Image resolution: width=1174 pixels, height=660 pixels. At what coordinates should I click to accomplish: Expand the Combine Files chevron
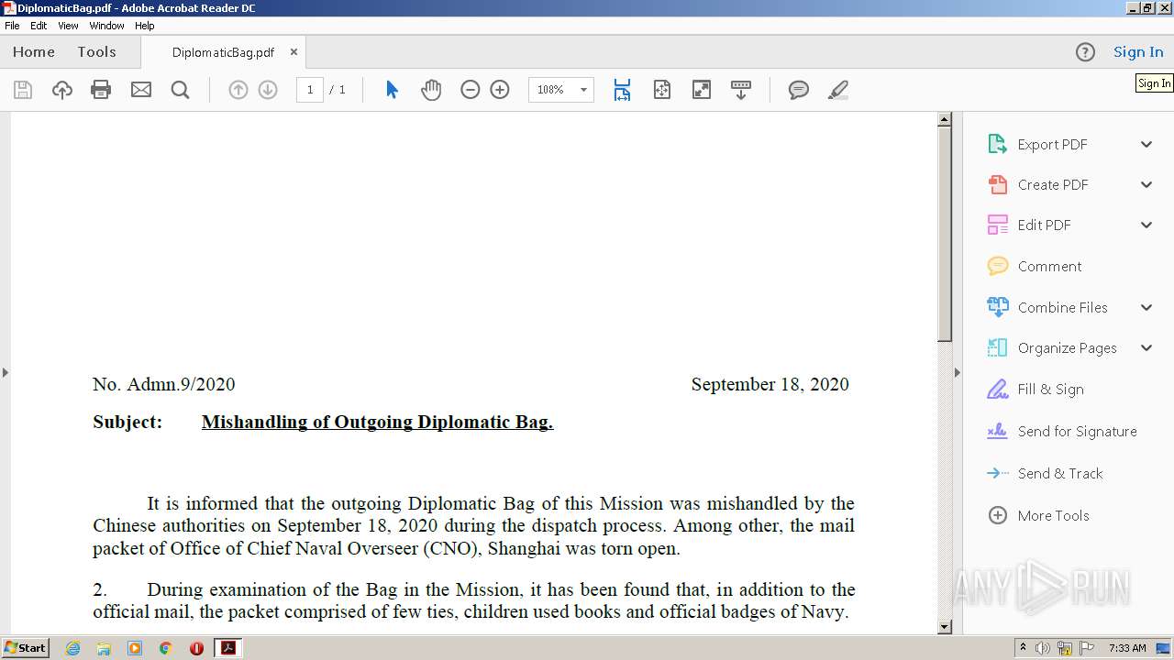click(1146, 307)
